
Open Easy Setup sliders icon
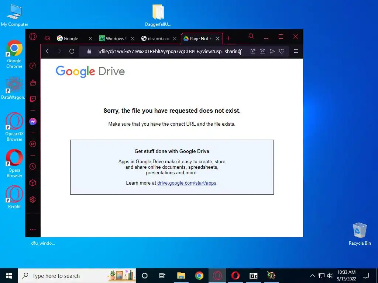click(296, 51)
